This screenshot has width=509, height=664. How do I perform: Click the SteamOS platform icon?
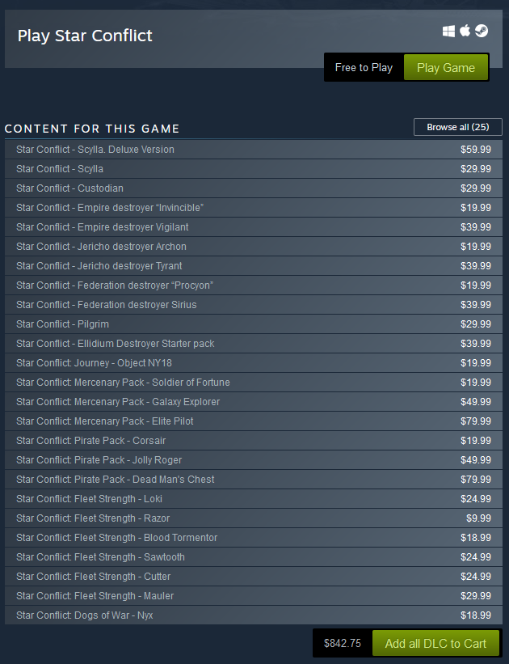[482, 31]
